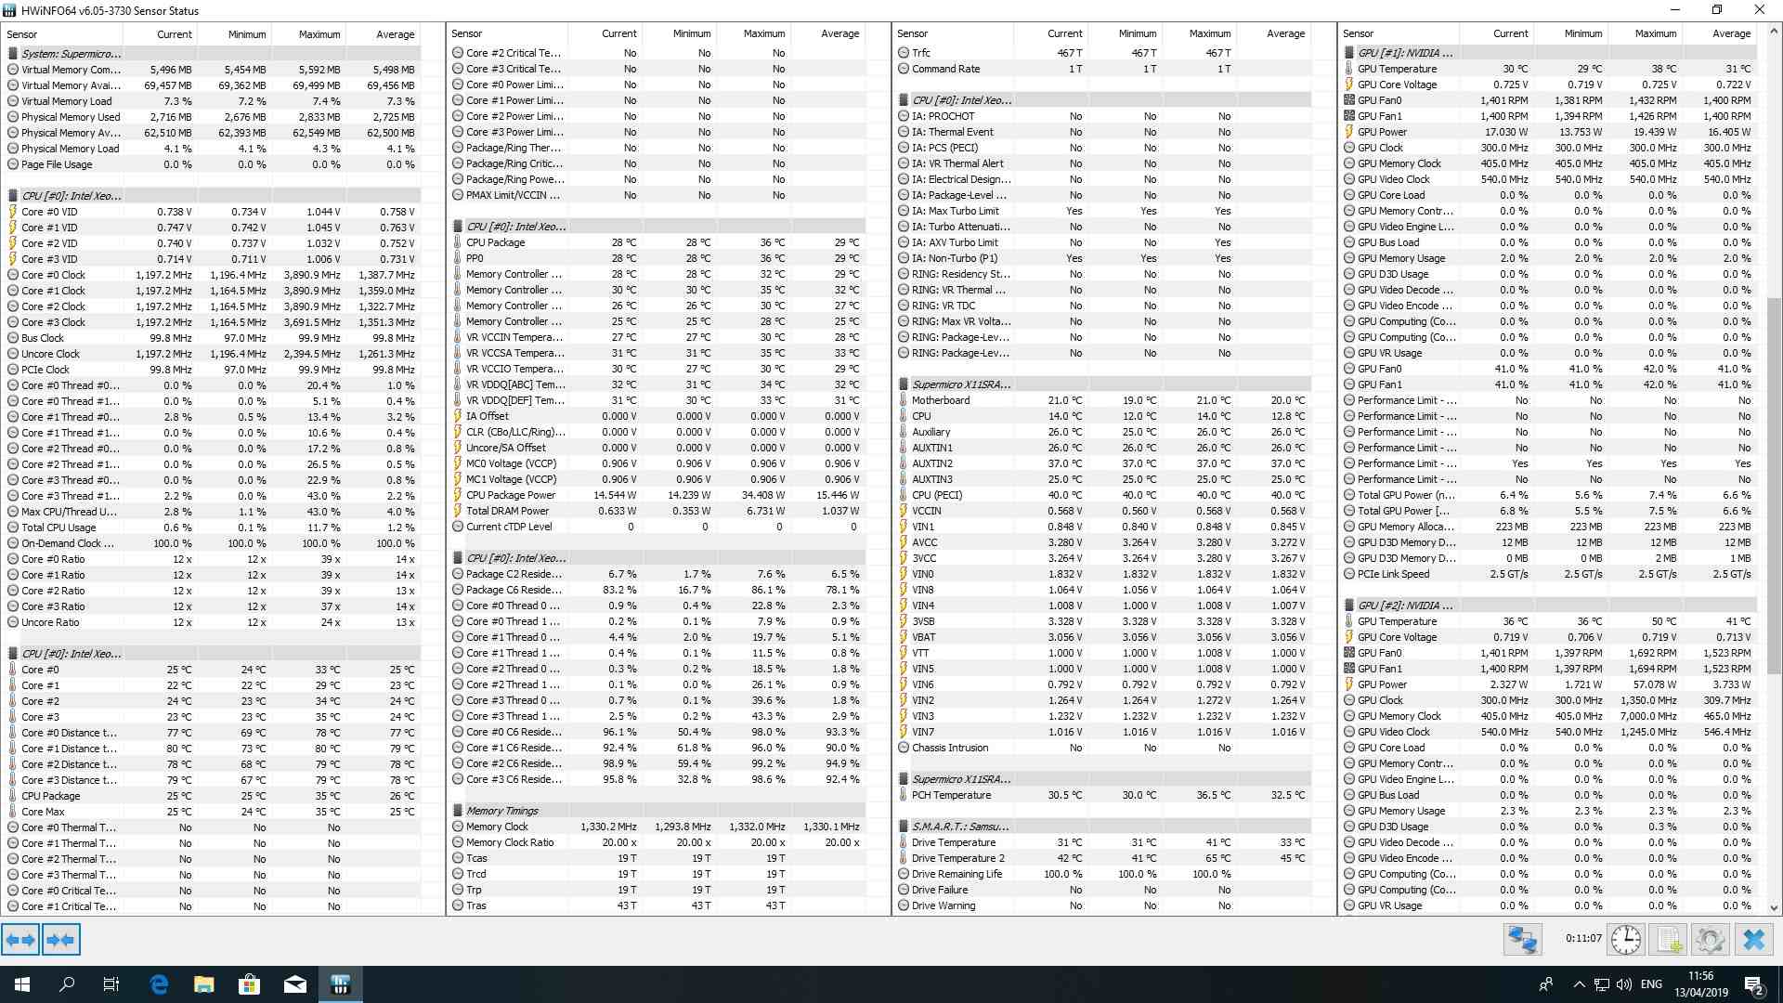The image size is (1783, 1003).
Task: Click the vertical scrollbar thumb
Action: [x=1775, y=486]
